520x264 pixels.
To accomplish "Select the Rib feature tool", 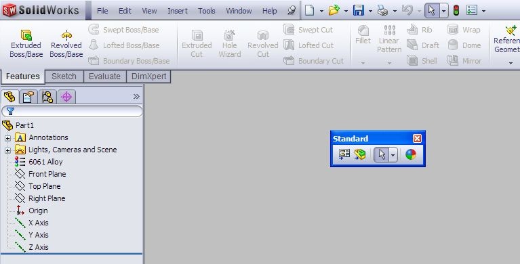I will tap(420, 30).
